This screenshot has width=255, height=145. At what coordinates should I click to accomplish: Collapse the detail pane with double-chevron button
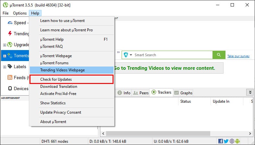(x=250, y=92)
